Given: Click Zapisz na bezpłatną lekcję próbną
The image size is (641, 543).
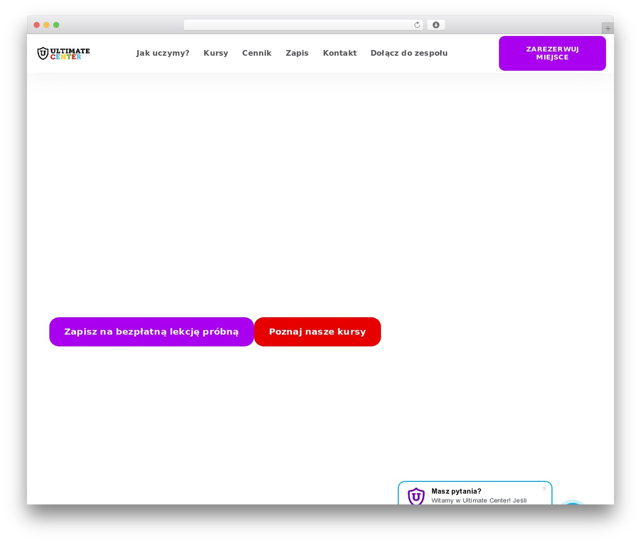Looking at the screenshot, I should [x=152, y=332].
